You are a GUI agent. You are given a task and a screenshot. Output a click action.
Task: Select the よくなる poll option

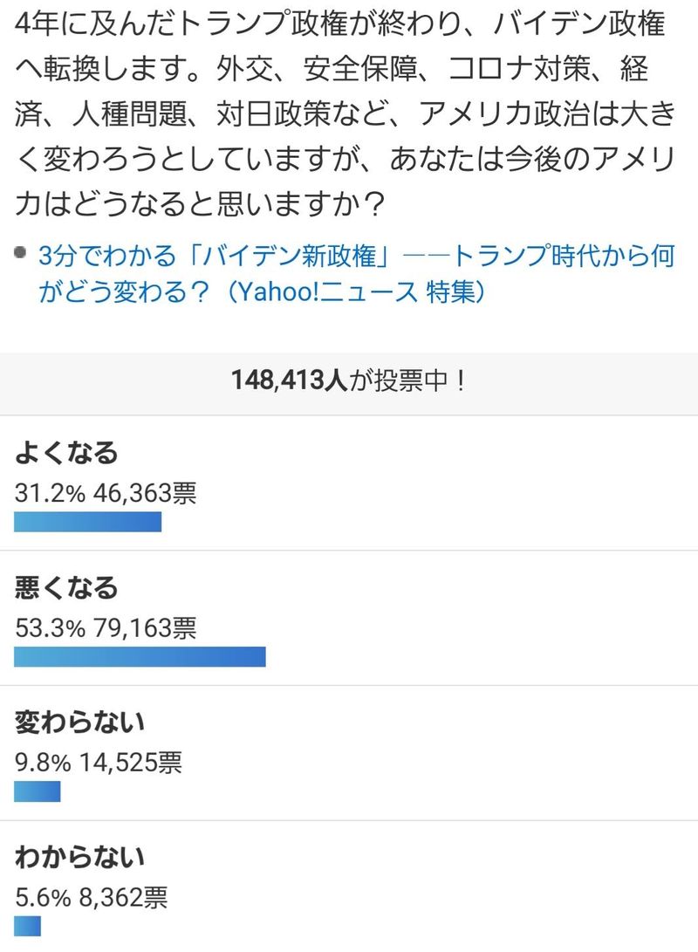pos(66,453)
